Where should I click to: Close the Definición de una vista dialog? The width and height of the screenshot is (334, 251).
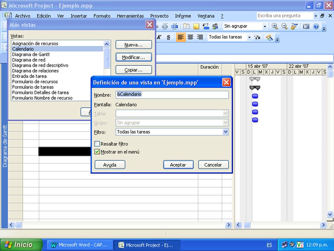tap(226, 82)
